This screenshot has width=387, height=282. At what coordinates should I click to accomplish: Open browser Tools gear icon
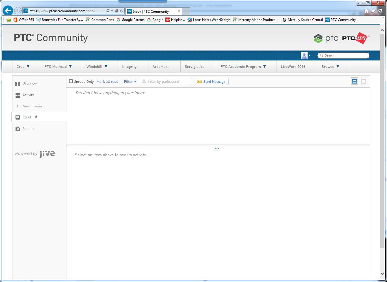click(380, 11)
